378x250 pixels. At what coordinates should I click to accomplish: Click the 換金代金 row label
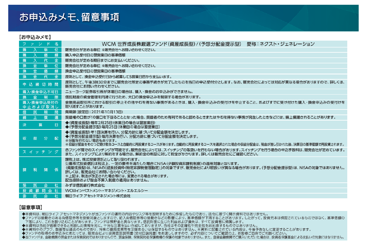tap(40, 77)
